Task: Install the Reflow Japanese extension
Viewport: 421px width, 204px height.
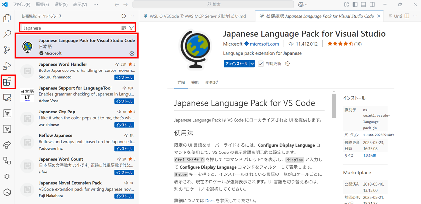Action: coord(124,149)
